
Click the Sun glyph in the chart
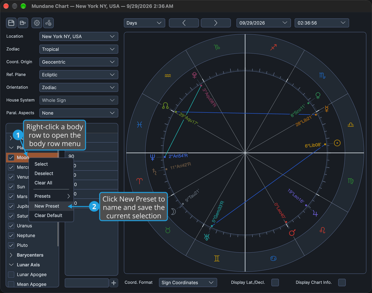[337, 143]
